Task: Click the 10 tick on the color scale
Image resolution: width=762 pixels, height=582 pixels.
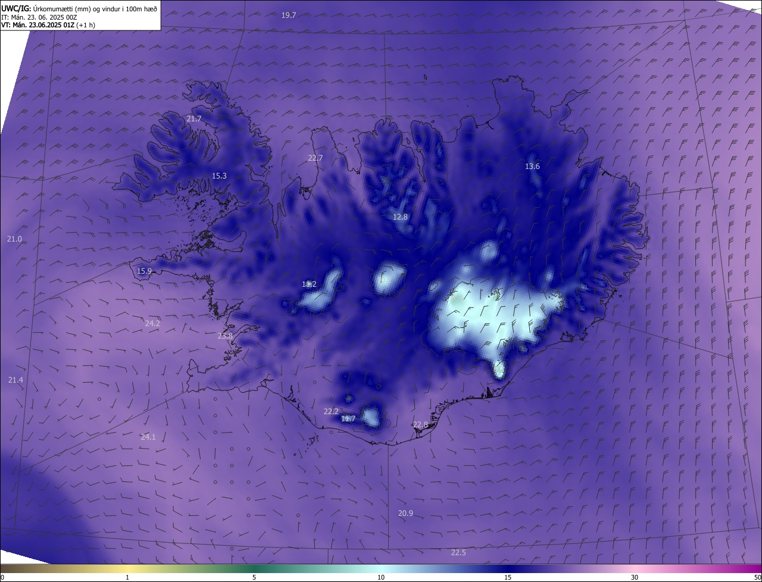Action: click(x=381, y=577)
